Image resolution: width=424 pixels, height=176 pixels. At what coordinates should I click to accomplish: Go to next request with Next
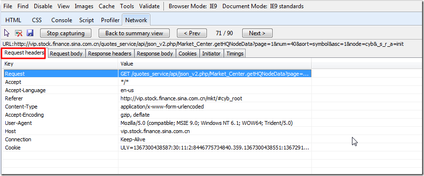pyautogui.click(x=257, y=33)
